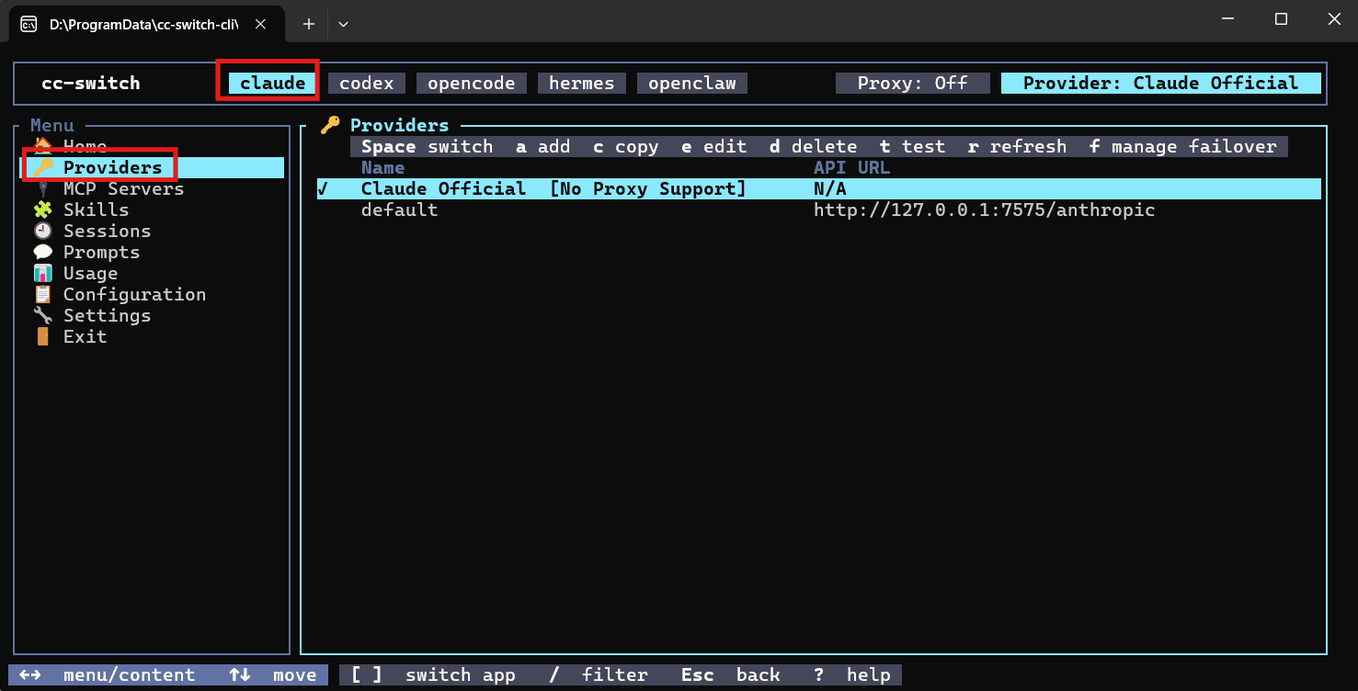Viewport: 1358px width, 691px height.
Task: Click the up-down move hint
Action: pyautogui.click(x=273, y=674)
